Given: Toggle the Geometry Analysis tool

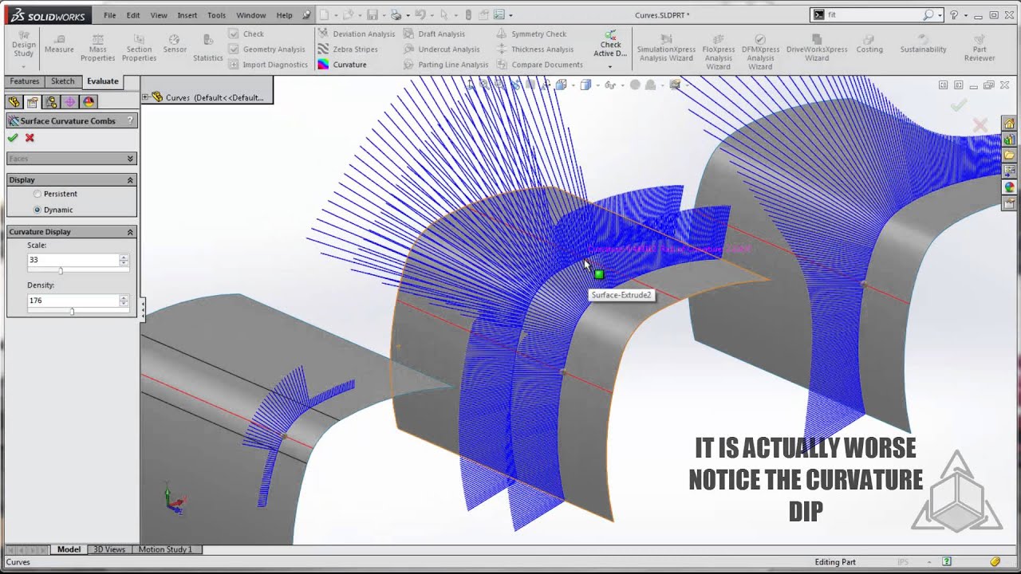Looking at the screenshot, I should pos(266,49).
